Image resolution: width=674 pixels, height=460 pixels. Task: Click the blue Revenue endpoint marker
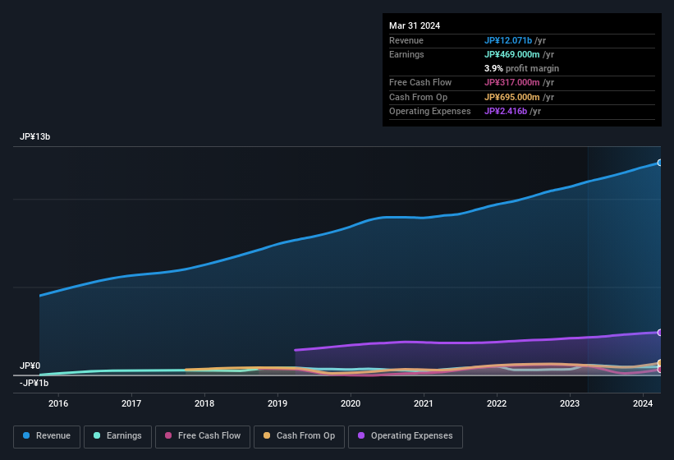(659, 163)
